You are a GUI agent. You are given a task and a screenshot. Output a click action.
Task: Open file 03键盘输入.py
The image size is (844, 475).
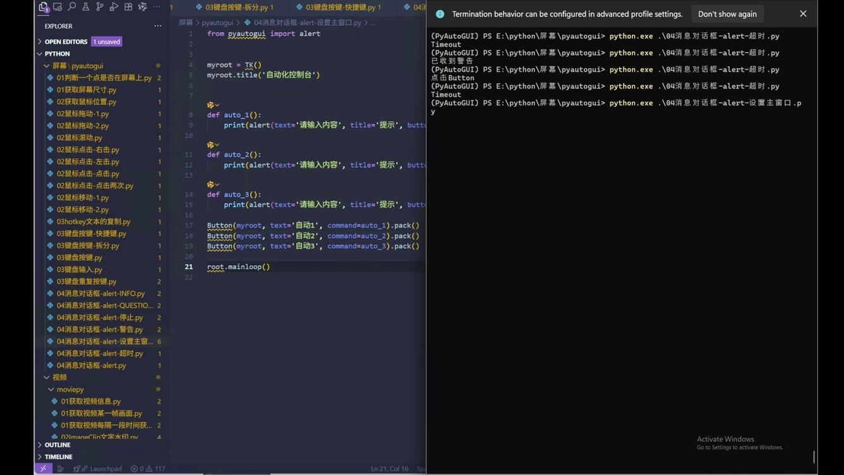coord(80,270)
